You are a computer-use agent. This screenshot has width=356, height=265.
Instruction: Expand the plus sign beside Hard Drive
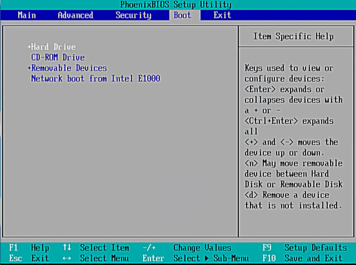(29, 47)
